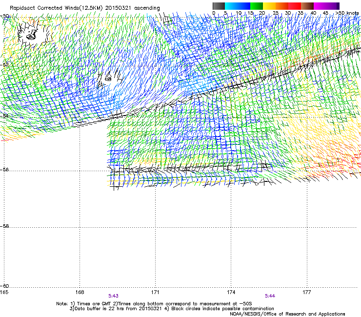Click the longitude label '171' at bottom

click(x=155, y=292)
